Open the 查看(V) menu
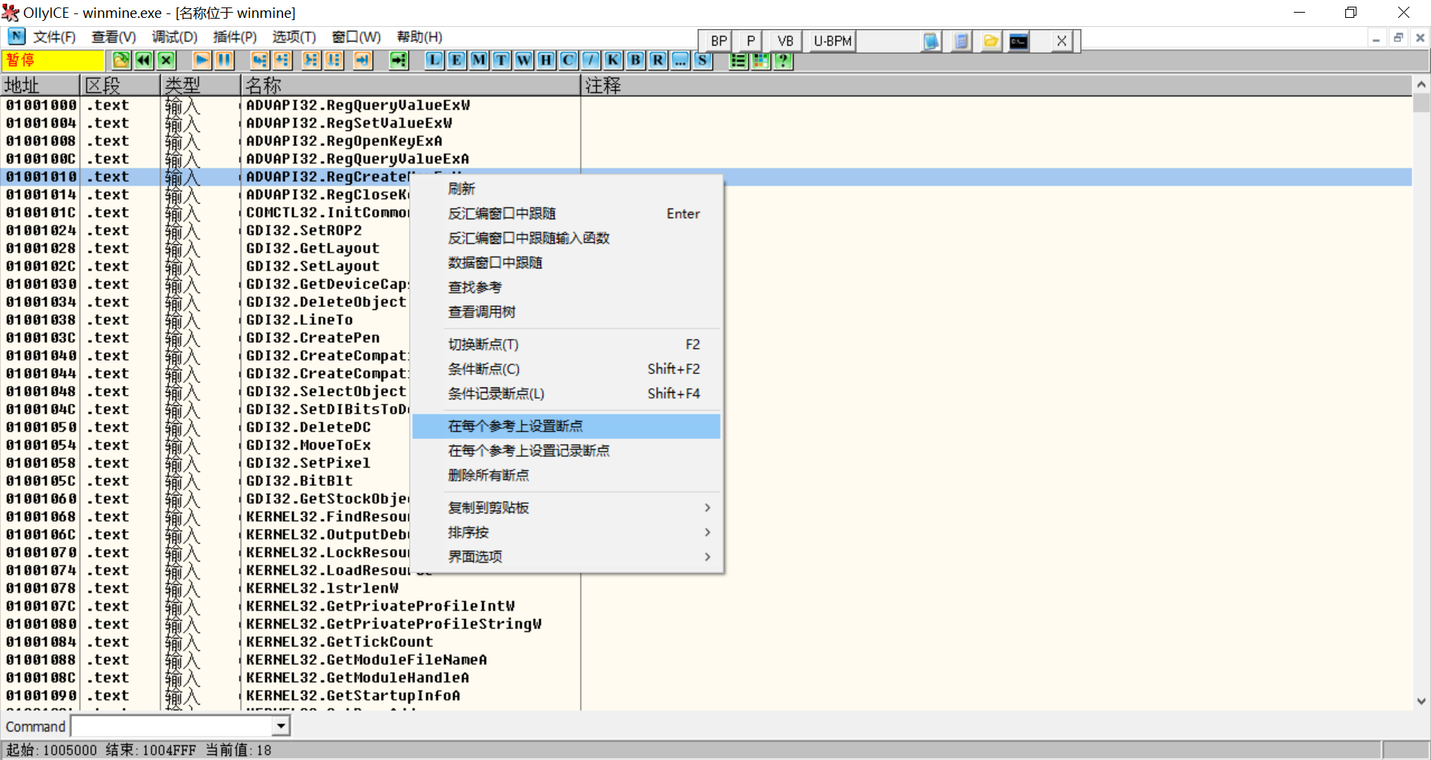The width and height of the screenshot is (1431, 760). pos(113,37)
